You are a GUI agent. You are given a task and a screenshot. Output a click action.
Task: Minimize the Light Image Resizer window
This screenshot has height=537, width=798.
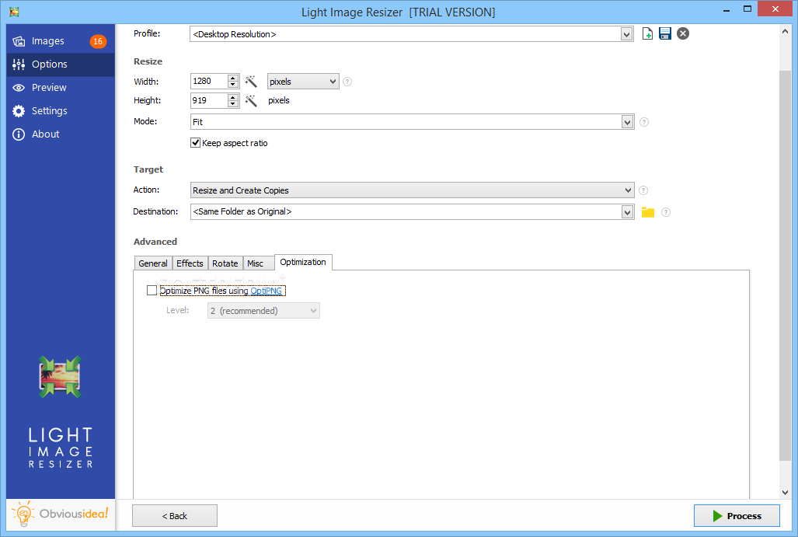coord(727,9)
